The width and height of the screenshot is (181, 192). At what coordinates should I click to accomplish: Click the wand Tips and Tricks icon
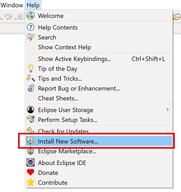(31, 78)
